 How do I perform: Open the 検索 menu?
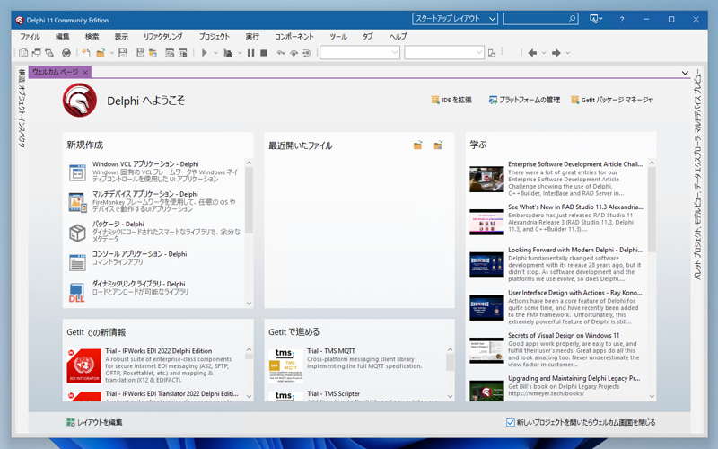92,36
